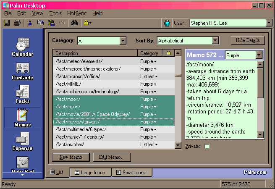Click the sidebar scroll-down arrow
This screenshot has height=189, width=275.
pos(22,175)
